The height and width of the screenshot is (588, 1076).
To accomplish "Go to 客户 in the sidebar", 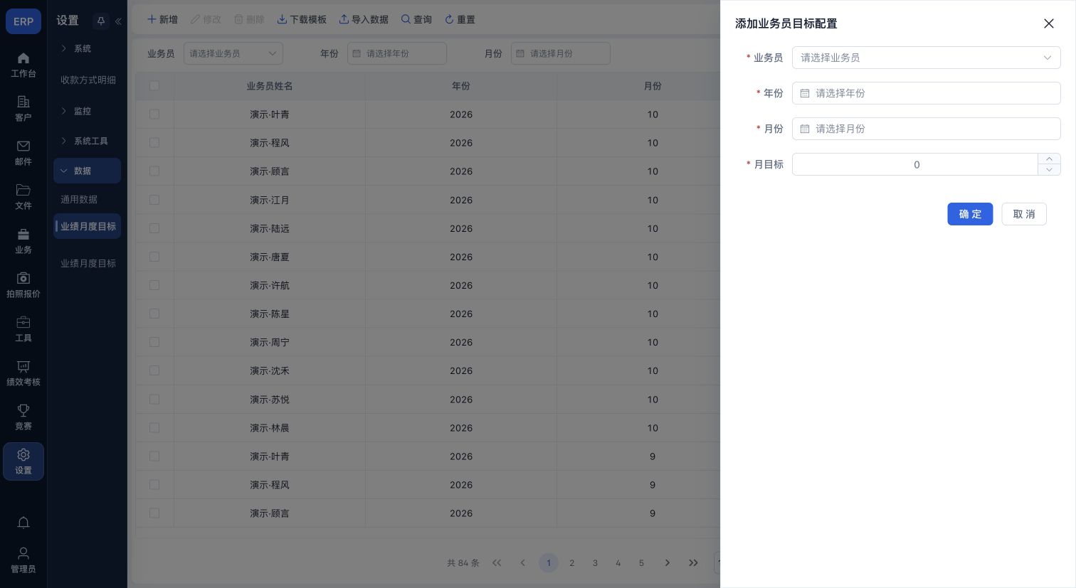I will point(23,109).
